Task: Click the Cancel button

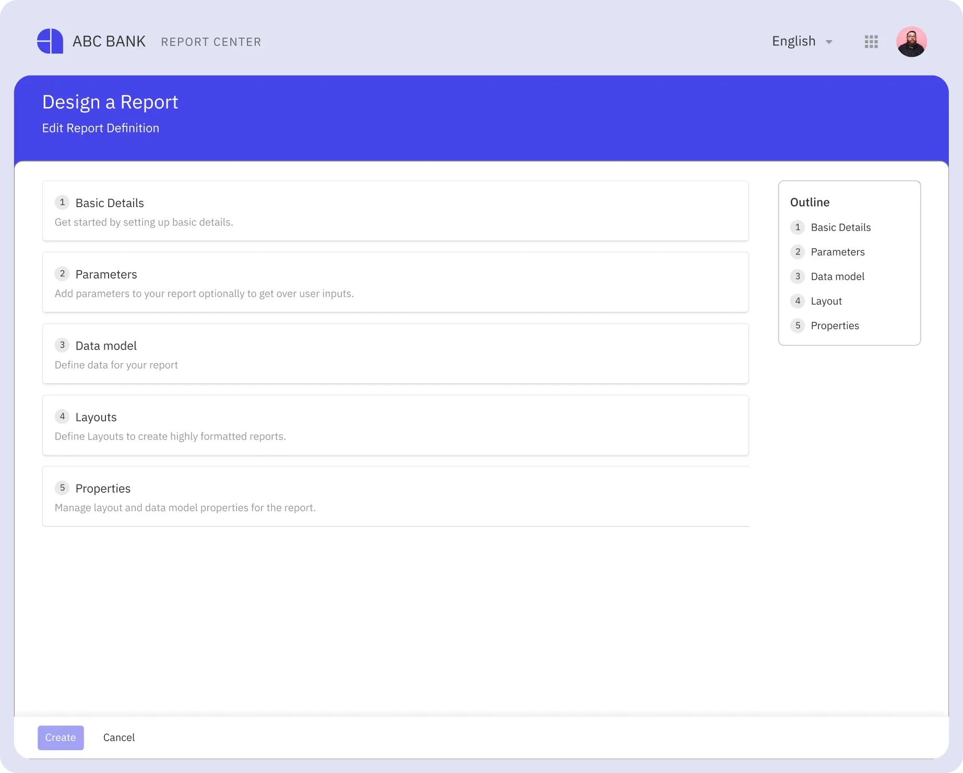Action: point(119,738)
